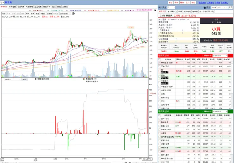Switch to the 主力地圖 tab

click(38, 7)
